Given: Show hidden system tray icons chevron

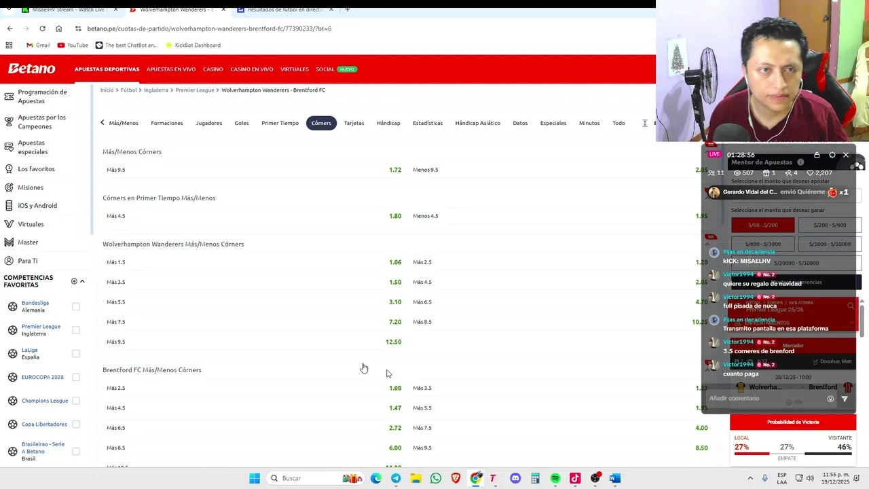Looking at the screenshot, I should click(750, 478).
